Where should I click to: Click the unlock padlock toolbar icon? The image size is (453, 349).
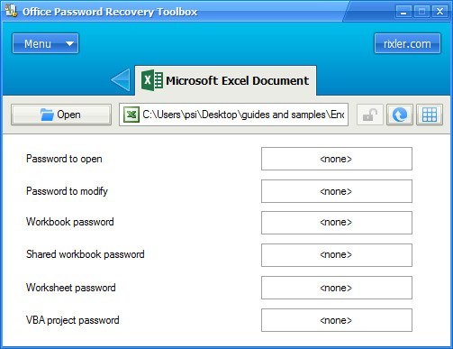coord(370,115)
